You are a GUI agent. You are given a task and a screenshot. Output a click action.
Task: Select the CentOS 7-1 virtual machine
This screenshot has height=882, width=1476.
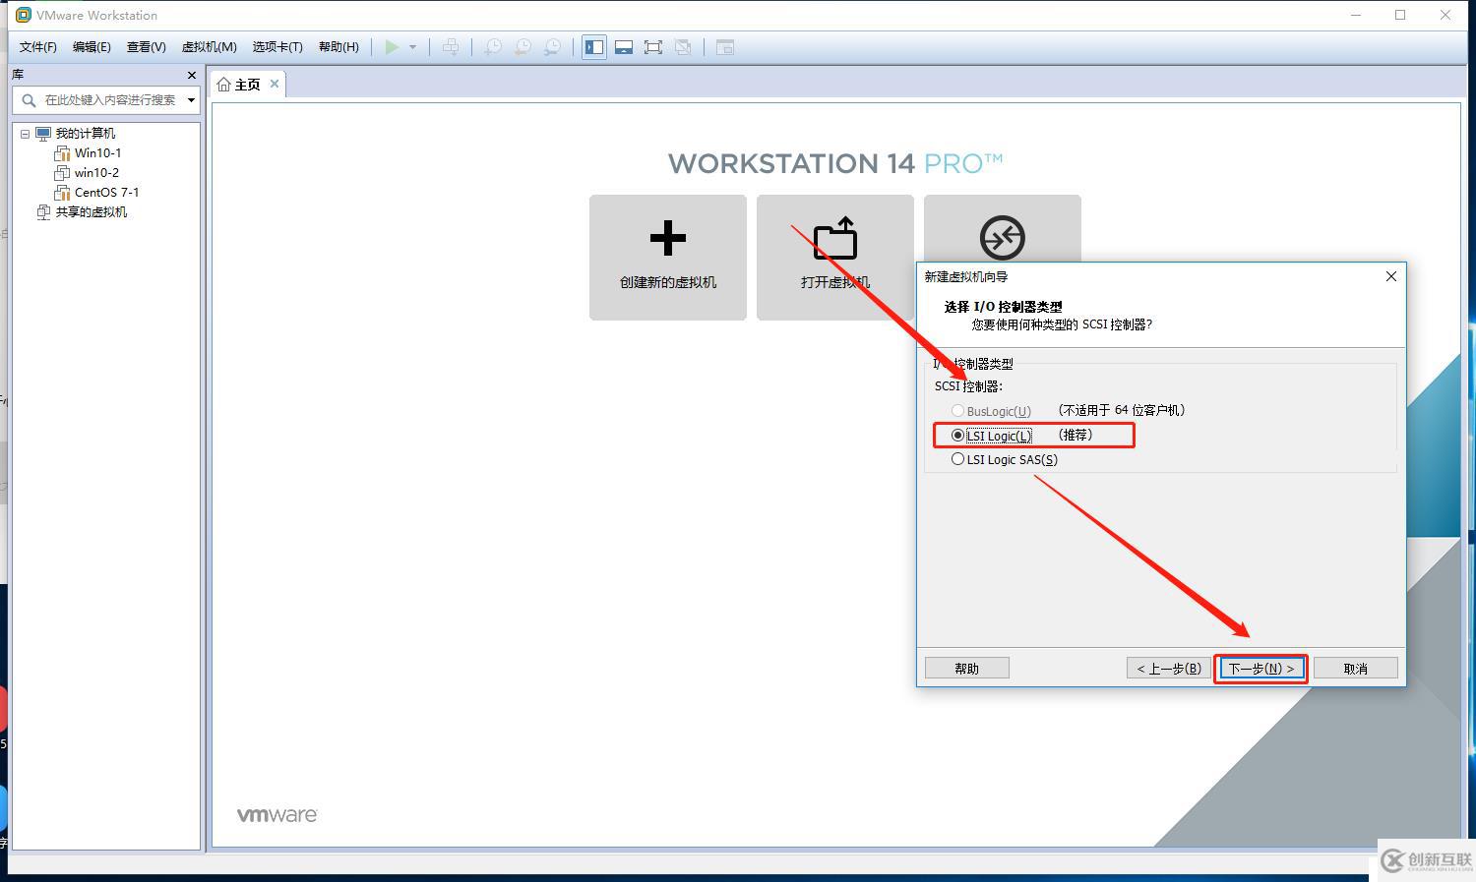pos(106,193)
